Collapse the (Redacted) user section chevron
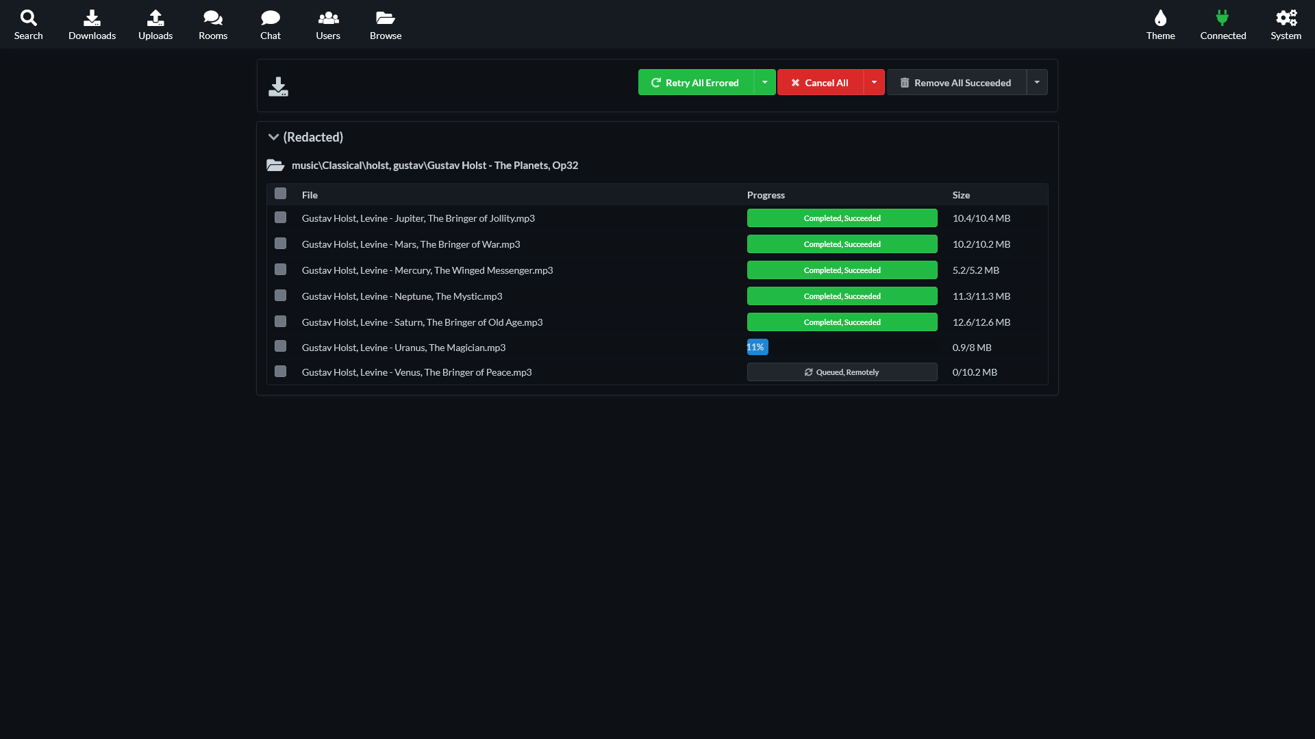This screenshot has width=1315, height=739. [x=273, y=137]
